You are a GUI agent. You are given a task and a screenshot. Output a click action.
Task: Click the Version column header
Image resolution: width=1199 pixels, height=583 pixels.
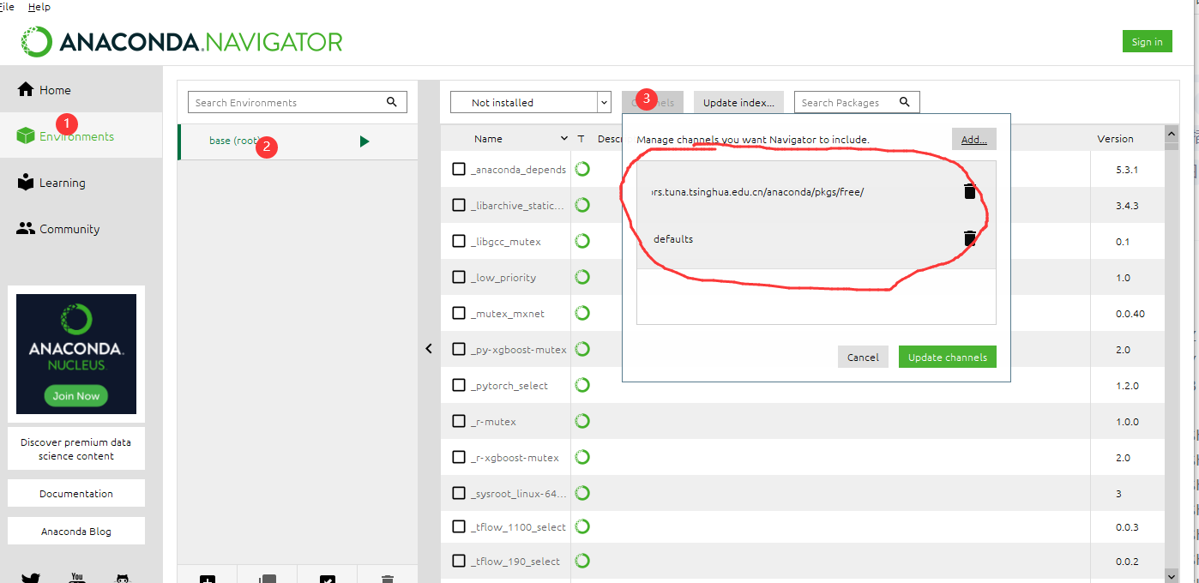point(1115,138)
